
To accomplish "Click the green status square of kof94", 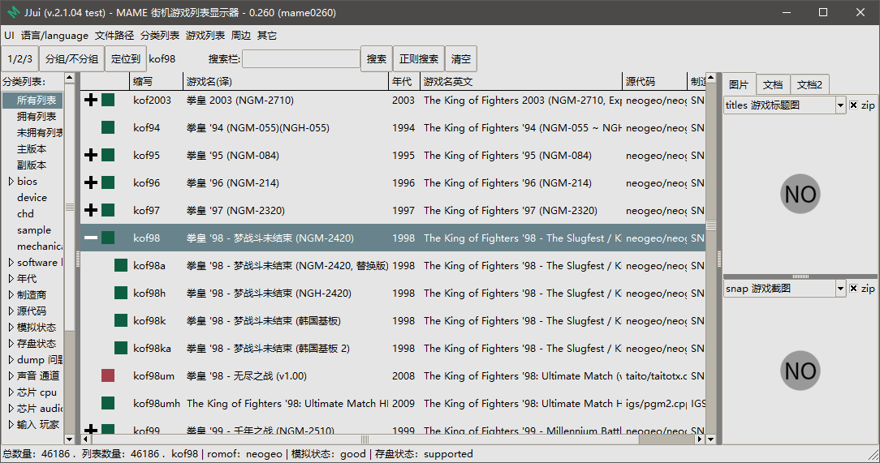I will click(108, 128).
